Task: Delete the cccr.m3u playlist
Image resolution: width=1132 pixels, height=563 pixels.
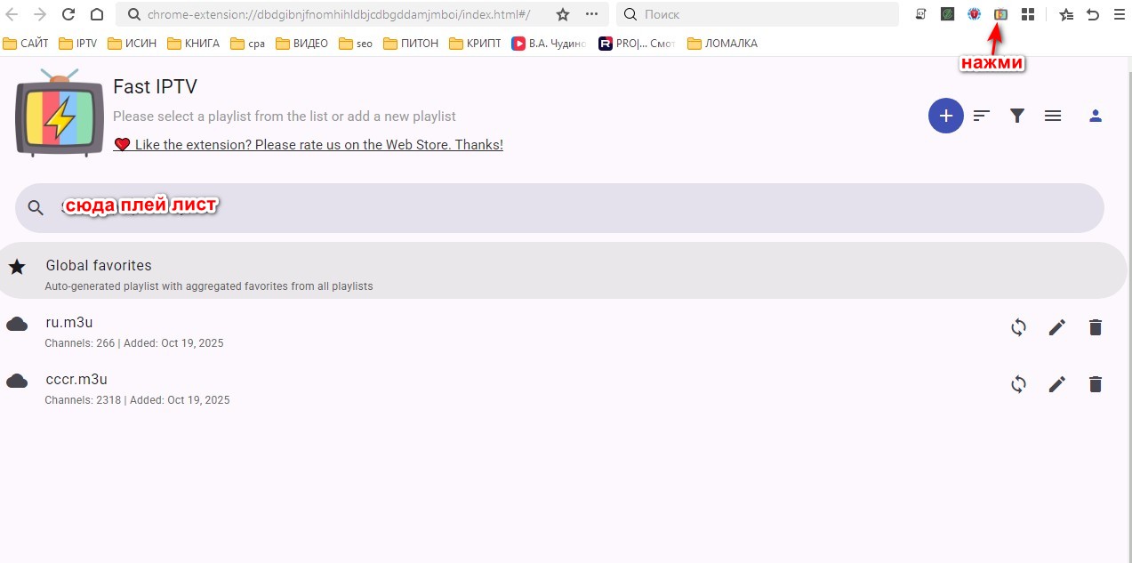Action: tap(1096, 384)
